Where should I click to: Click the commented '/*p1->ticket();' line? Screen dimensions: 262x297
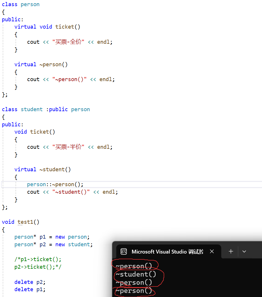click(x=38, y=259)
